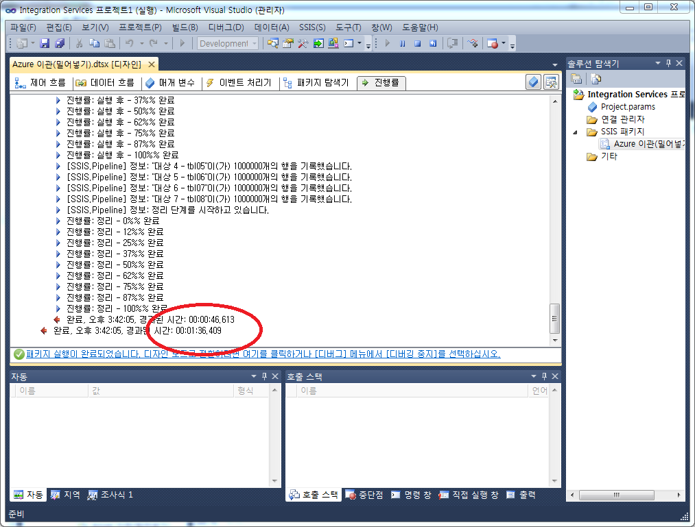Click the Redo toolbar icon

[x=154, y=43]
